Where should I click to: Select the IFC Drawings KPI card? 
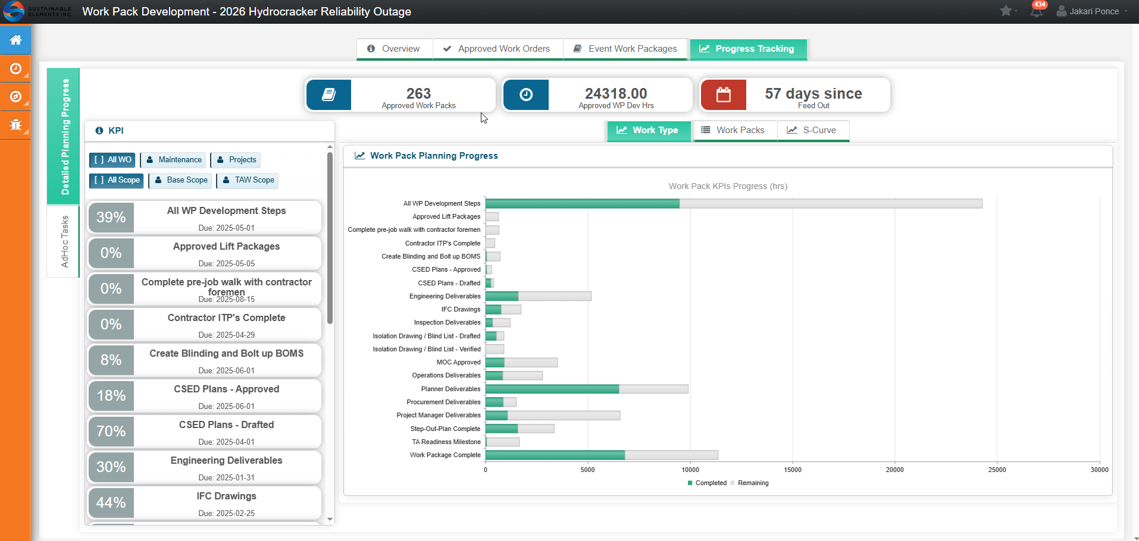point(205,503)
